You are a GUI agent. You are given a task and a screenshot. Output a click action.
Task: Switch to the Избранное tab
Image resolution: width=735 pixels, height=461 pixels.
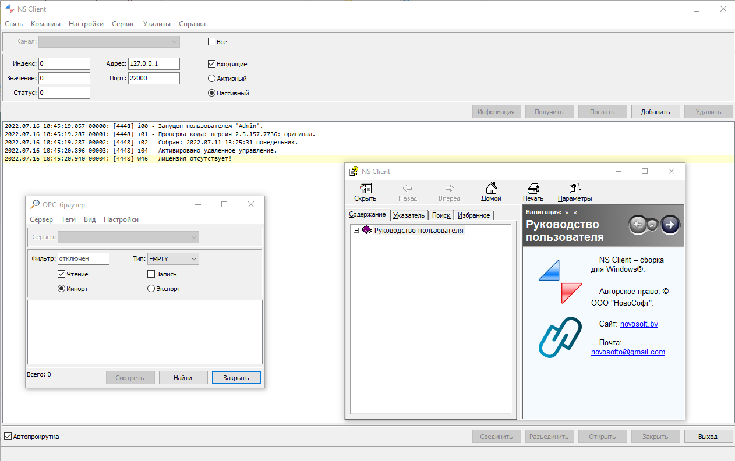click(473, 215)
